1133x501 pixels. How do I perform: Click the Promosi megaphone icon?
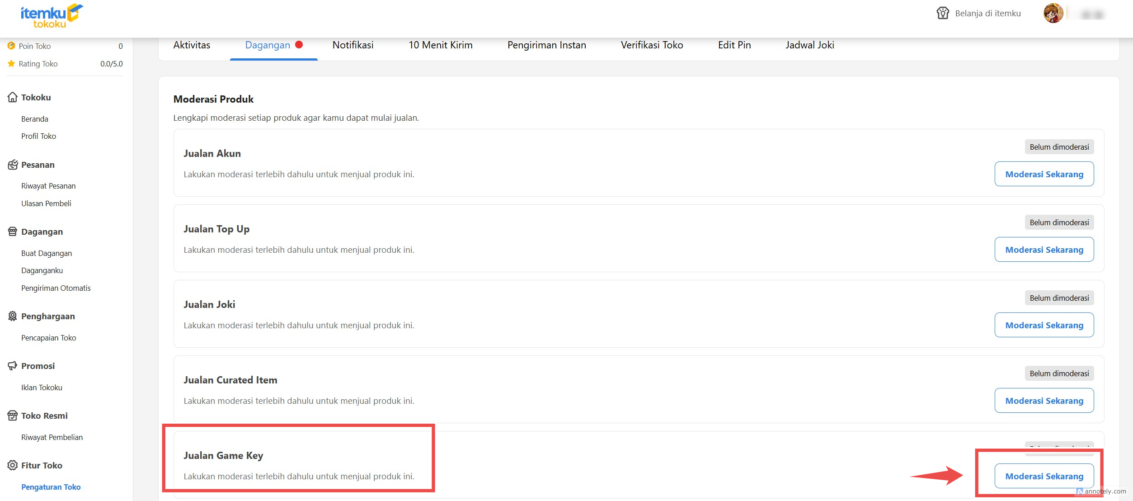click(x=13, y=366)
